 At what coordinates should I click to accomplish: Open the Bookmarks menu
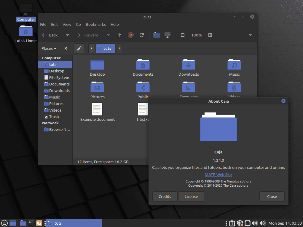point(95,24)
